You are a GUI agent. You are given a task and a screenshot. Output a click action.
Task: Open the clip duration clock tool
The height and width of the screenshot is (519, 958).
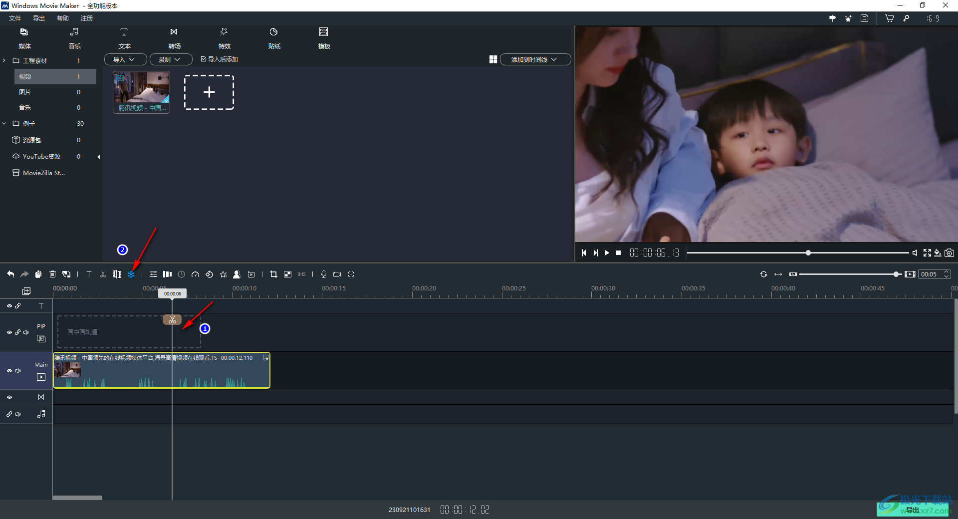(x=181, y=274)
